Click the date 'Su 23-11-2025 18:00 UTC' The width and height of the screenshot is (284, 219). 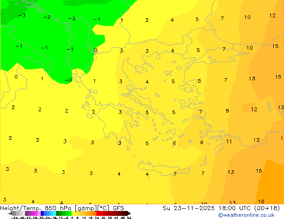[207, 208]
